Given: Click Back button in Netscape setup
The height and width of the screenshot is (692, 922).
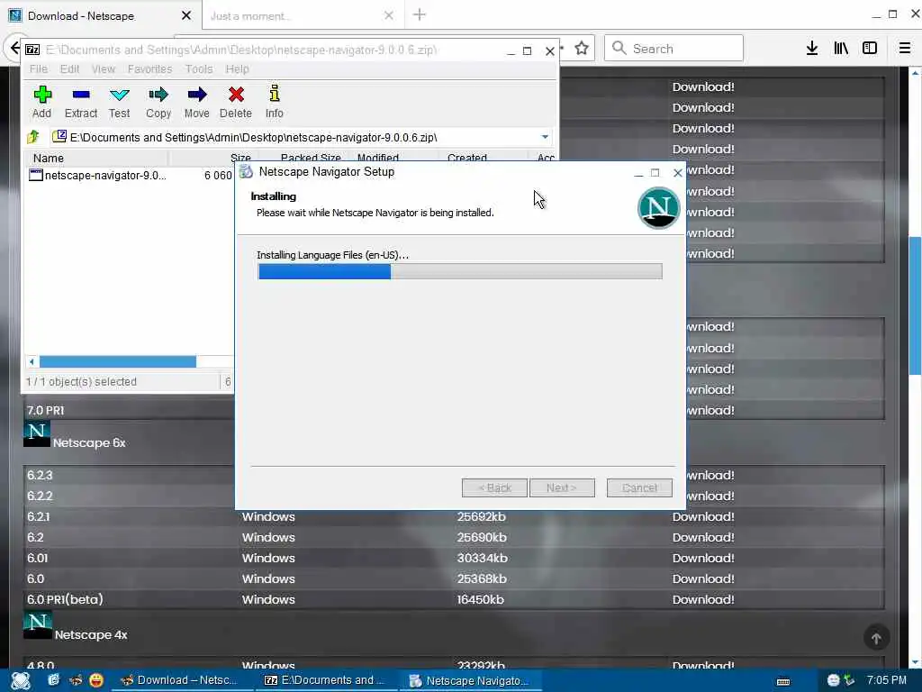Looking at the screenshot, I should click(x=494, y=487).
